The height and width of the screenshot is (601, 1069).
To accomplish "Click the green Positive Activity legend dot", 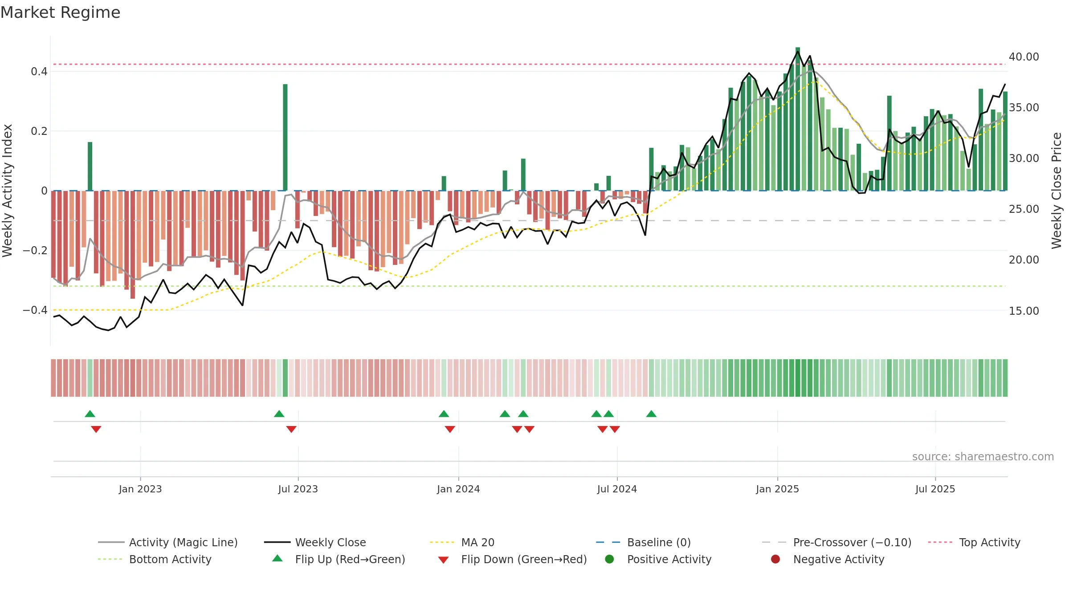I will click(609, 559).
